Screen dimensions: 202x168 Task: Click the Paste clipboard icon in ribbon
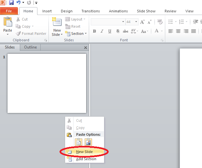click(x=7, y=22)
